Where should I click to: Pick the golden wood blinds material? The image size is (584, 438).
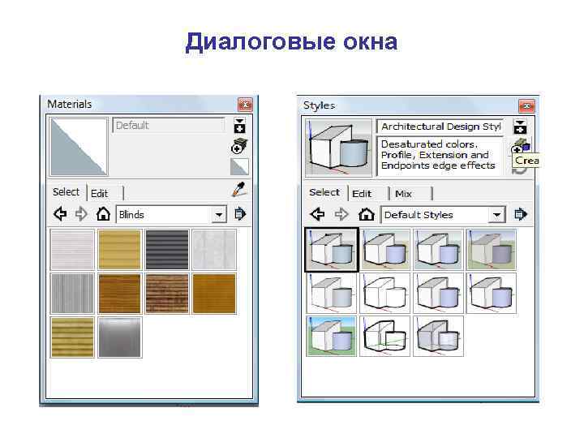214,294
